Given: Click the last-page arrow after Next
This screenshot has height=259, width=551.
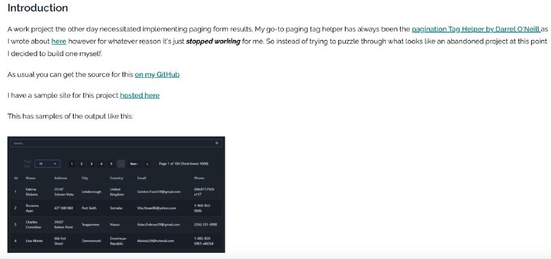Looking at the screenshot, I should point(147,164).
